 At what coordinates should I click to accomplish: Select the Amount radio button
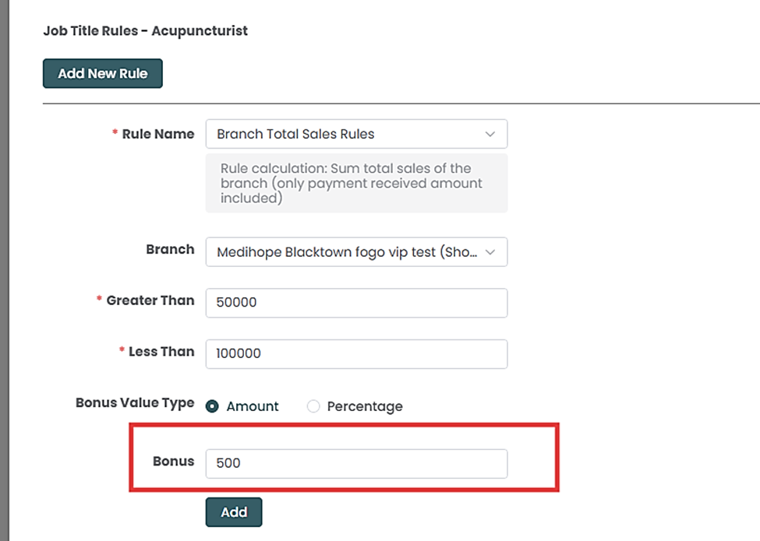(212, 406)
